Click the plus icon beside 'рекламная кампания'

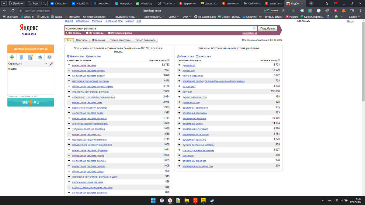[179, 118]
